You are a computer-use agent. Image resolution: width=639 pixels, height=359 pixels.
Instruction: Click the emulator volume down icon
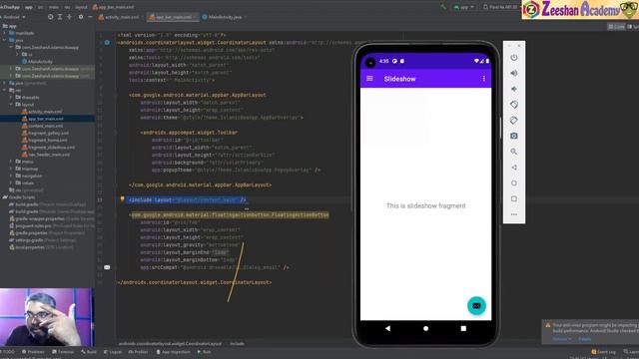tap(514, 89)
